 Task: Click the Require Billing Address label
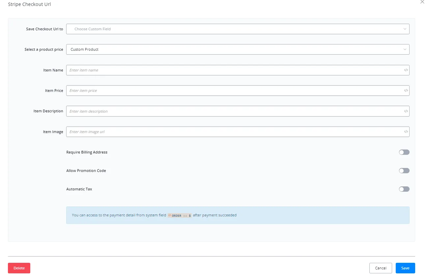[x=87, y=152]
